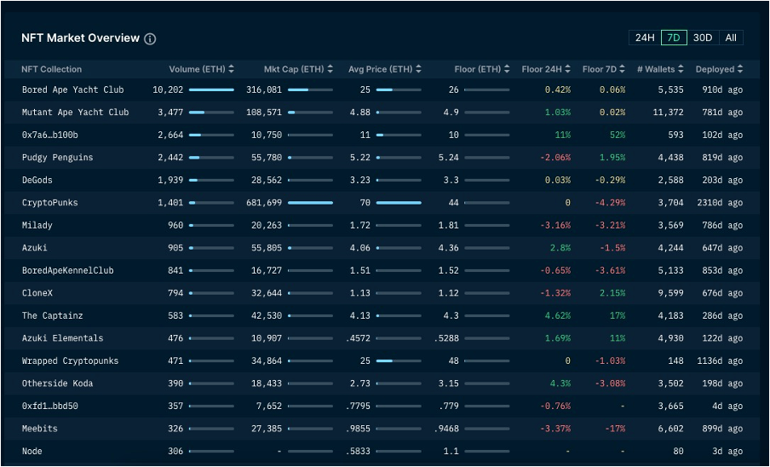Sort by Floor 24H column arrows
The height and width of the screenshot is (467, 770).
[568, 69]
